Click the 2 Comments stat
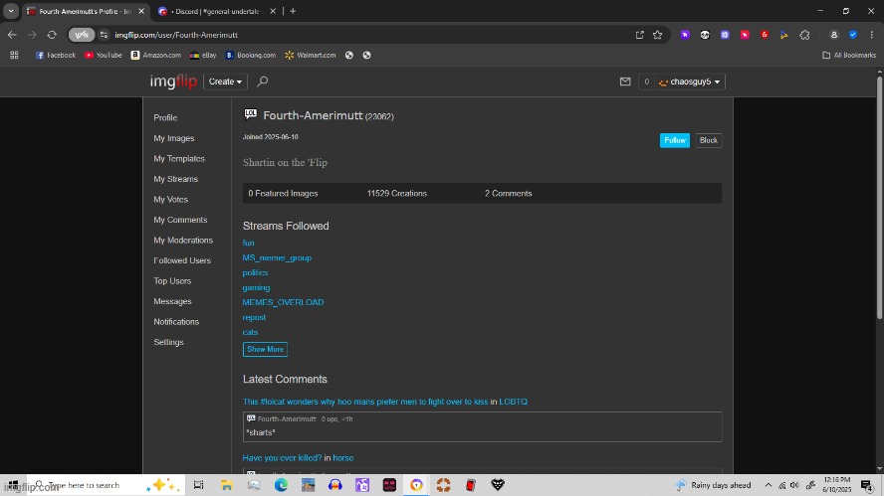 point(508,193)
